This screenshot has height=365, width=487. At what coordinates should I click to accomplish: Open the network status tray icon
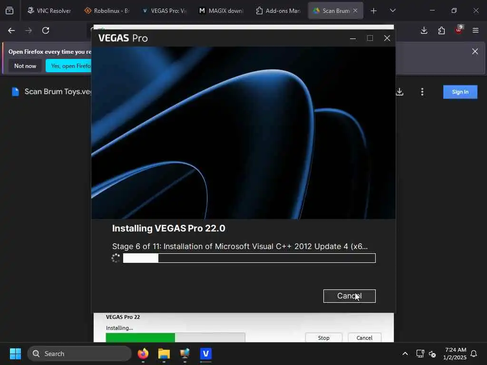pyautogui.click(x=420, y=354)
